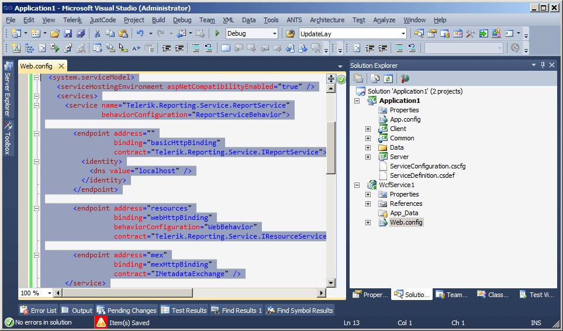Click the Cut scissors icon
Viewport: 563px width, 331px height.
[x=97, y=33]
